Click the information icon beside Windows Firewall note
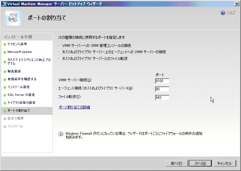 click(61, 134)
